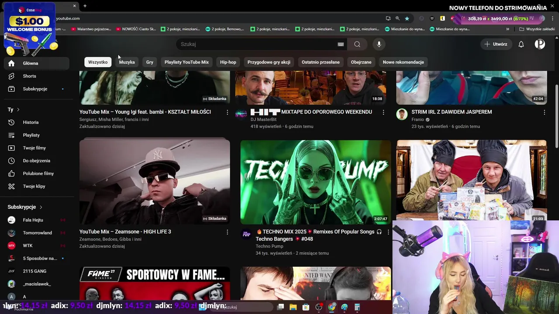Open Polubione filmy liked videos
Screen dimensions: 559x314
tap(37, 174)
